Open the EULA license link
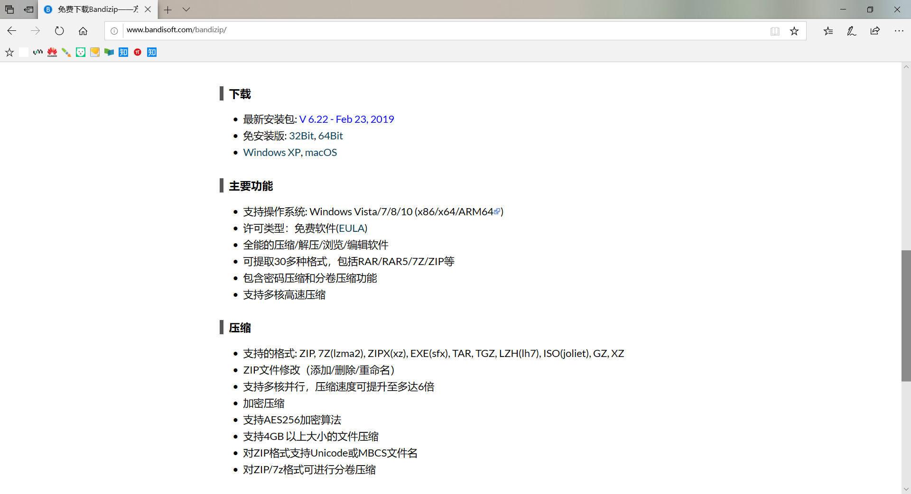Screen dimensions: 911x494 (x=352, y=229)
